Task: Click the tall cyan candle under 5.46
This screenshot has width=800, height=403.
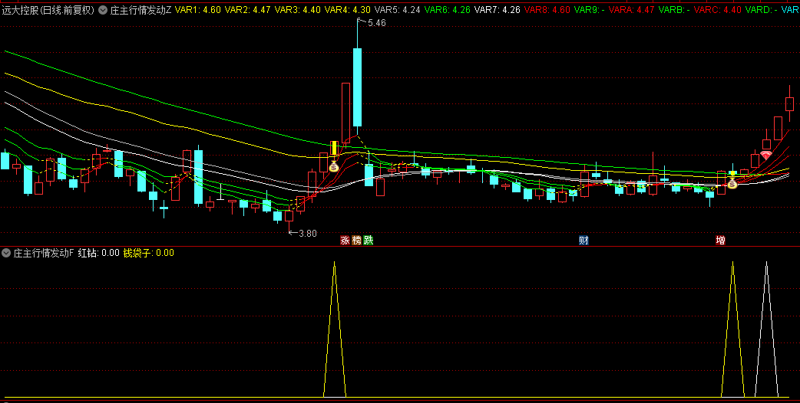Action: (x=357, y=87)
